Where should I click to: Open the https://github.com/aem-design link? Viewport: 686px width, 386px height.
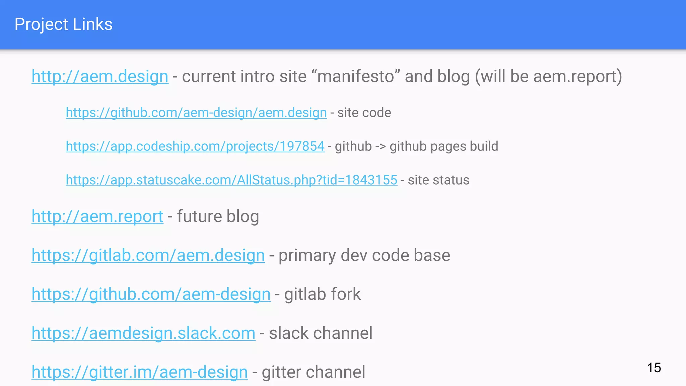(151, 294)
